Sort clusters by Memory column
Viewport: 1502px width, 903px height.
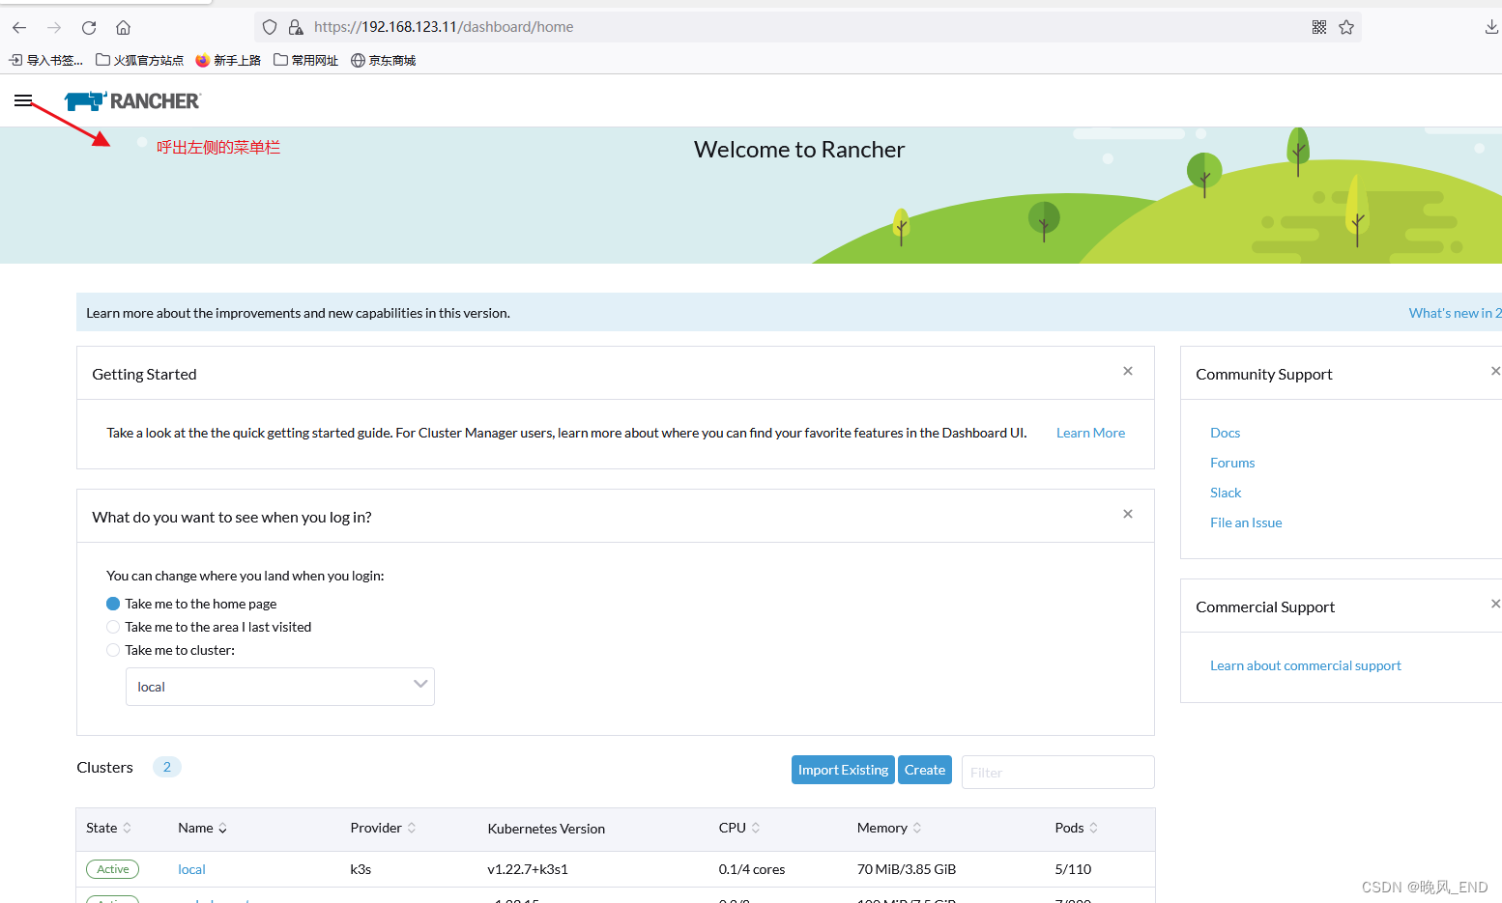pyautogui.click(x=889, y=828)
